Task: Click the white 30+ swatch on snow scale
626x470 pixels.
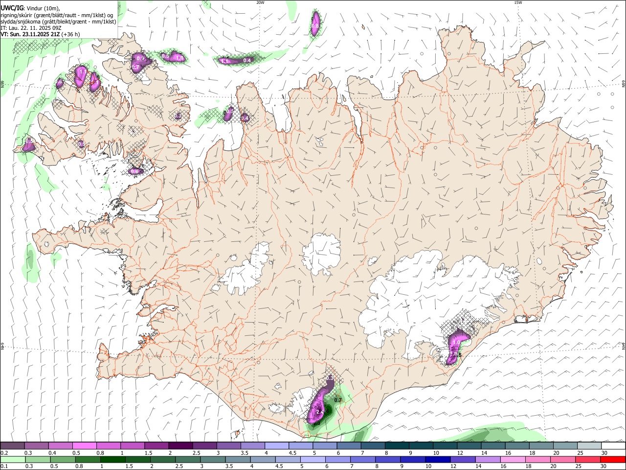Action: [613, 446]
